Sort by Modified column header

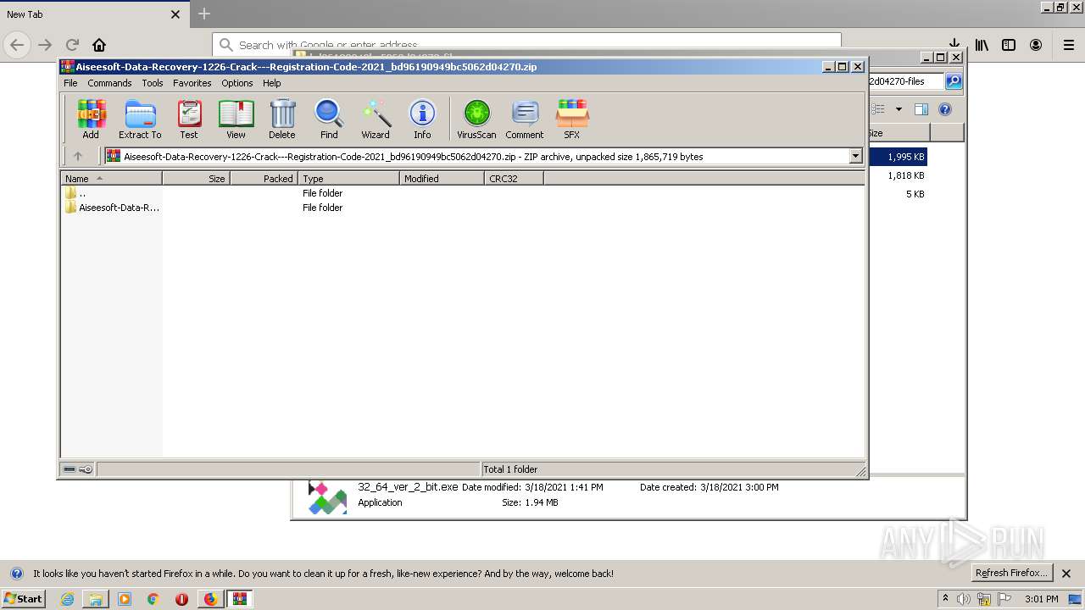coord(442,179)
